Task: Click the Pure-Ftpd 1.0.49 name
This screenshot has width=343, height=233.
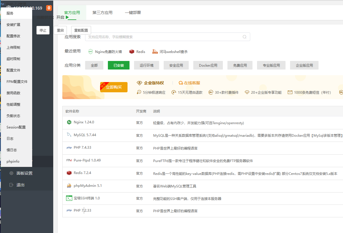Action: click(x=87, y=160)
